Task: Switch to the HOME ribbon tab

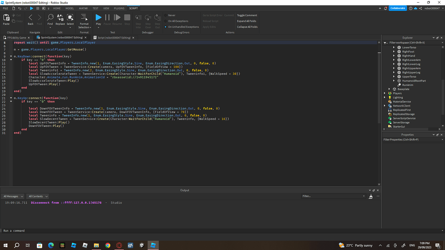Action: (x=57, y=8)
